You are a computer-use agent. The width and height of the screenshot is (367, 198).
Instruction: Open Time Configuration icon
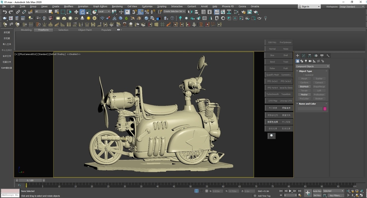(300, 195)
